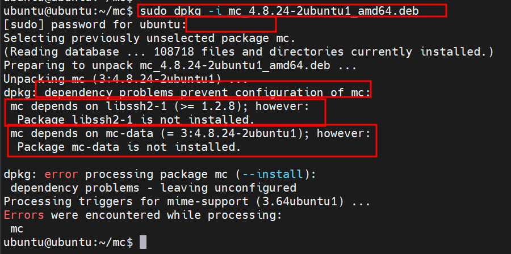Click the "sudo" word in the typed command
511x254 pixels.
tap(153, 11)
